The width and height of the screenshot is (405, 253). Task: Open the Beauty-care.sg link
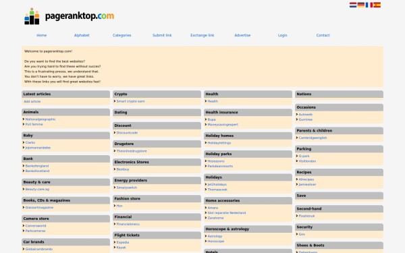[x=37, y=189]
